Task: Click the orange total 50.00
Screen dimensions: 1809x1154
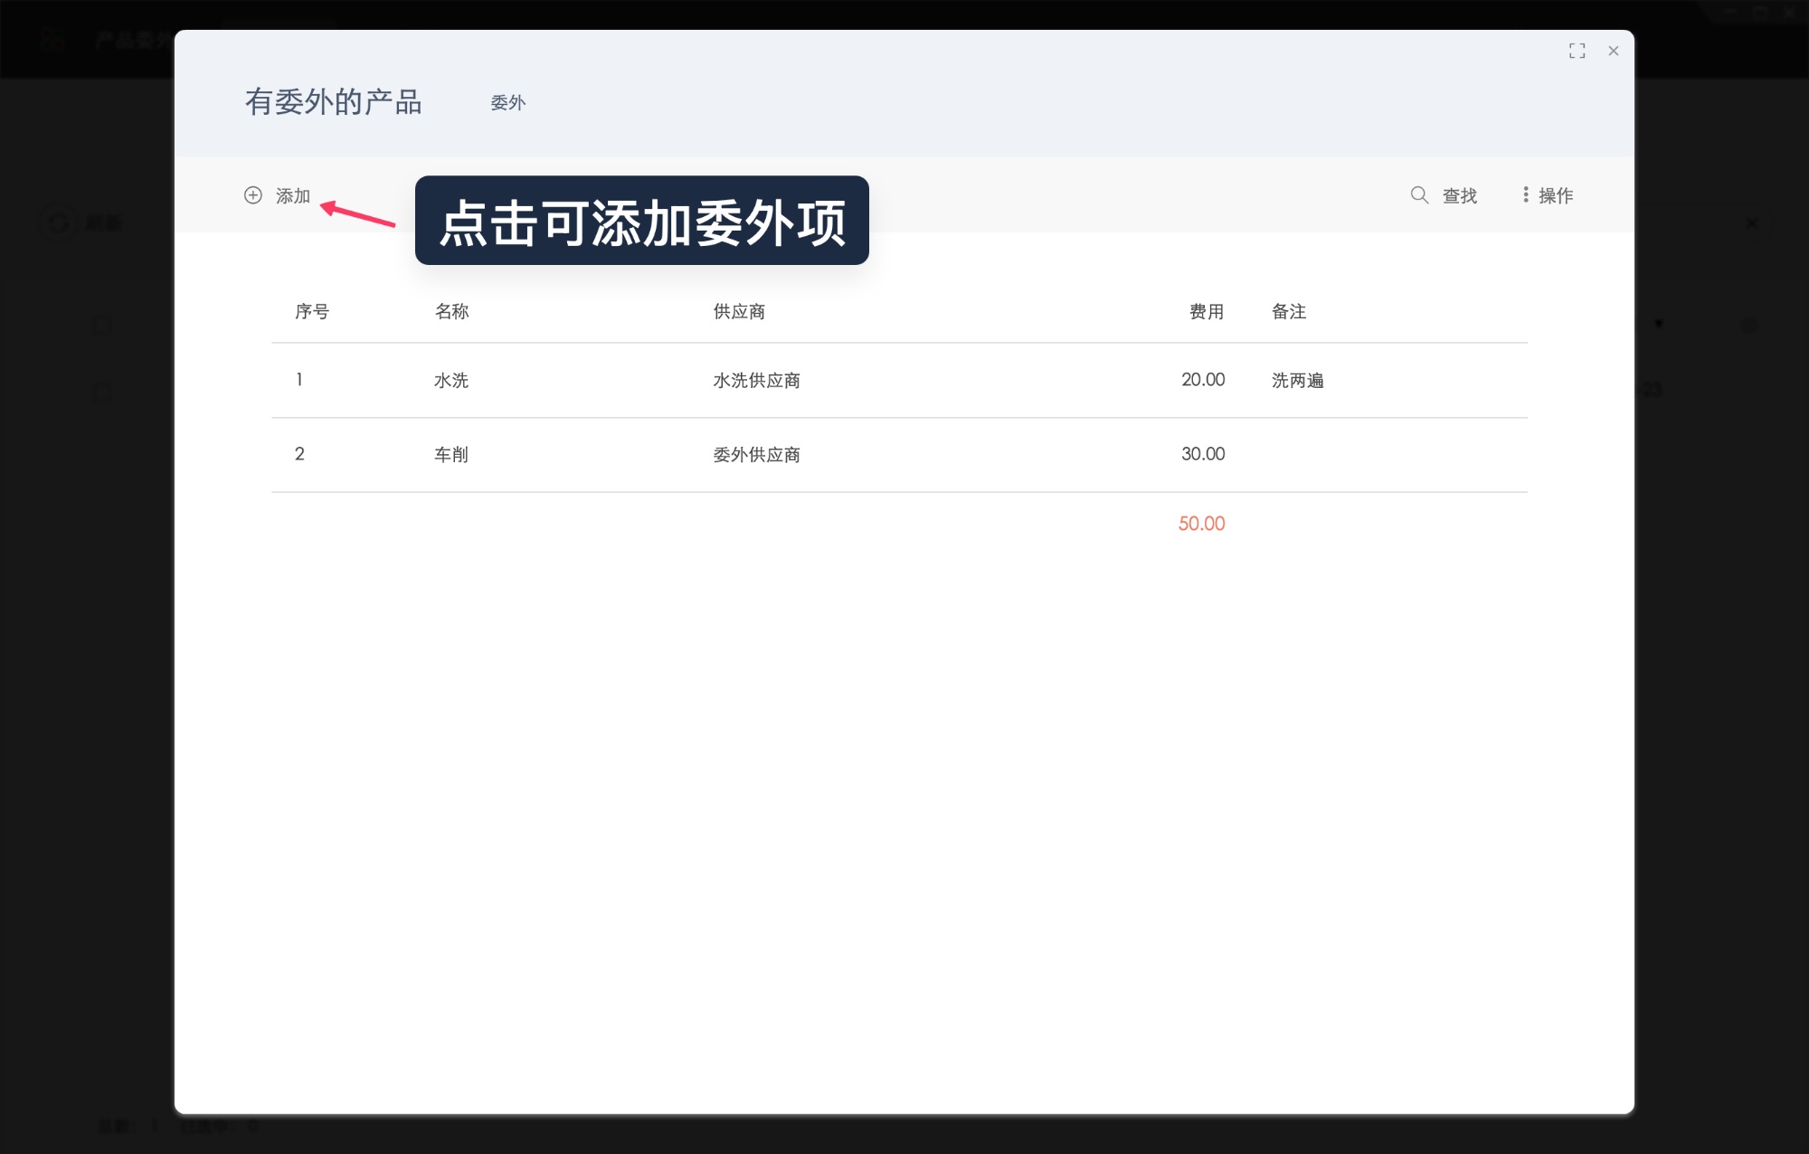Action: (1203, 524)
